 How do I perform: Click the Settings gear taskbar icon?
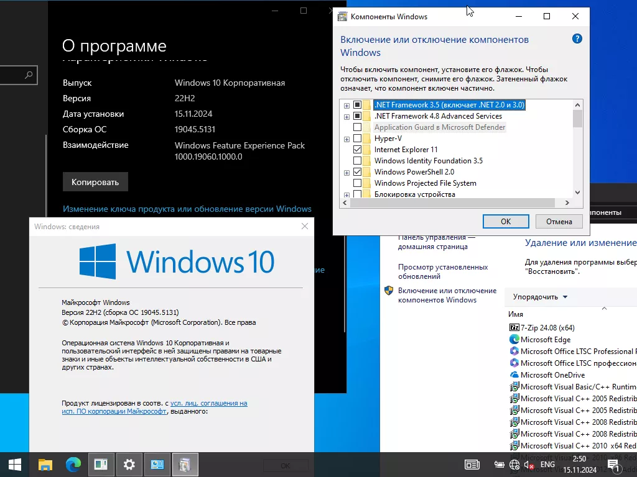(x=129, y=464)
